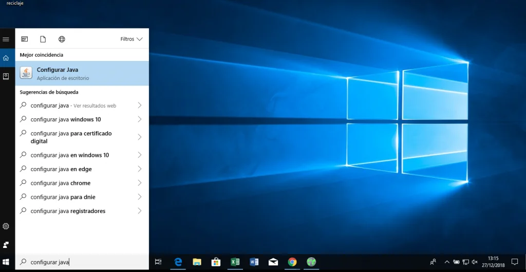Click the network icon in system tray

click(465, 262)
